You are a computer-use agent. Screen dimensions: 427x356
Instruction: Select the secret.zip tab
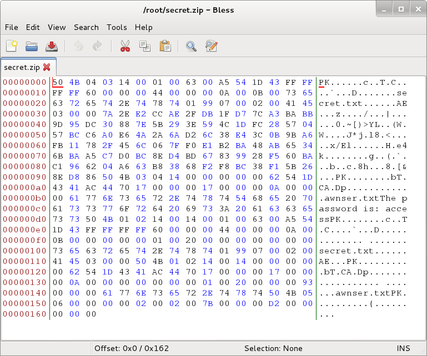[28, 67]
